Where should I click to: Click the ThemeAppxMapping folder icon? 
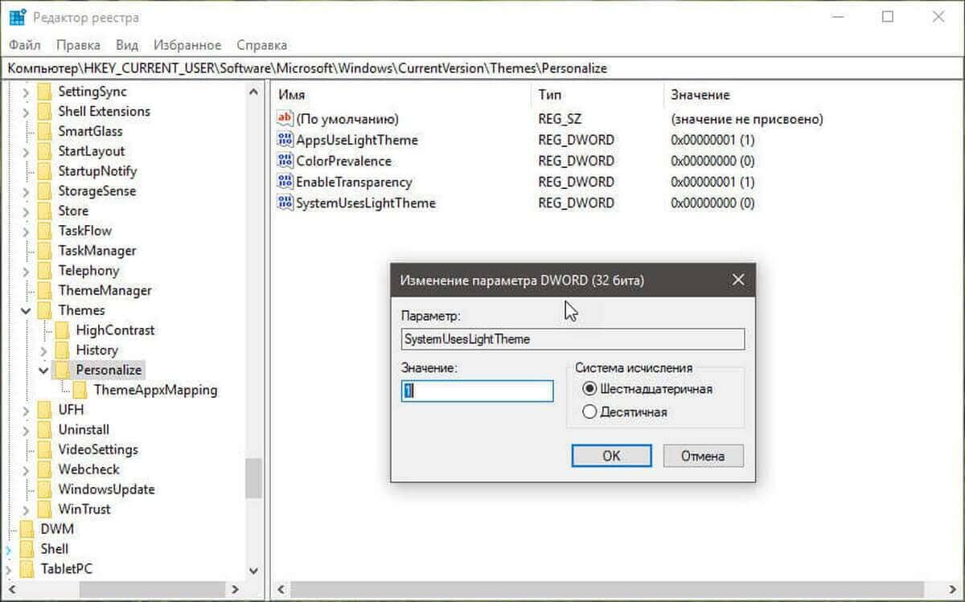click(80, 390)
